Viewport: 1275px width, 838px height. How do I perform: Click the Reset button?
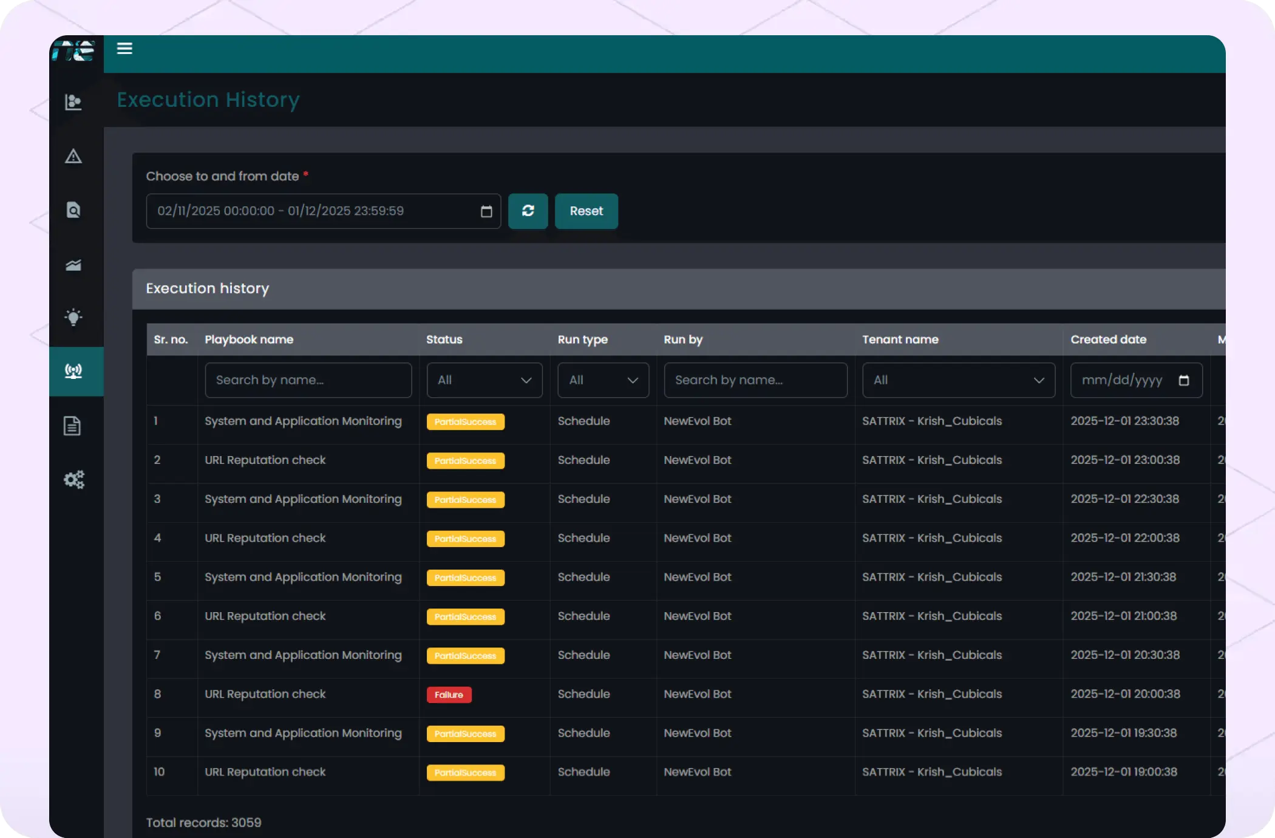(586, 211)
